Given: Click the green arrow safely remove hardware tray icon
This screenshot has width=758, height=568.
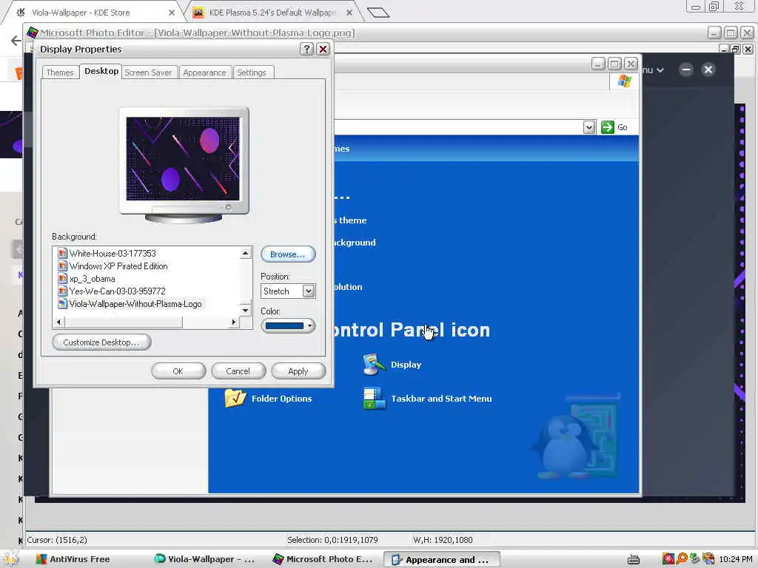Looking at the screenshot, I should click(x=695, y=559).
